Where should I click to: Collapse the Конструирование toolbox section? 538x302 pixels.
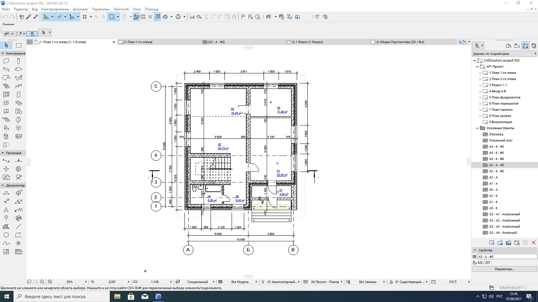[3, 54]
